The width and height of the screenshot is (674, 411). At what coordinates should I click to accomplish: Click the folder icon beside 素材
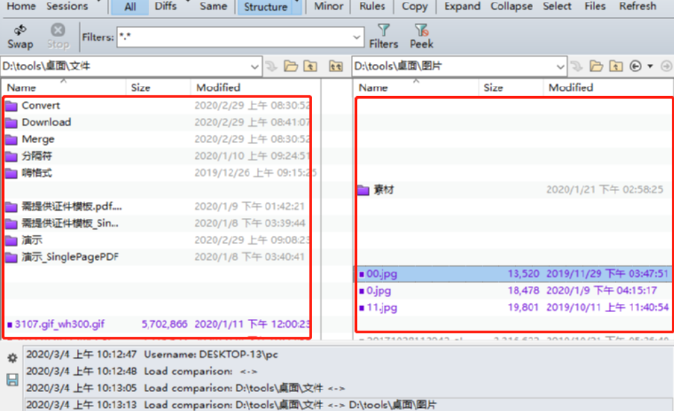[363, 190]
